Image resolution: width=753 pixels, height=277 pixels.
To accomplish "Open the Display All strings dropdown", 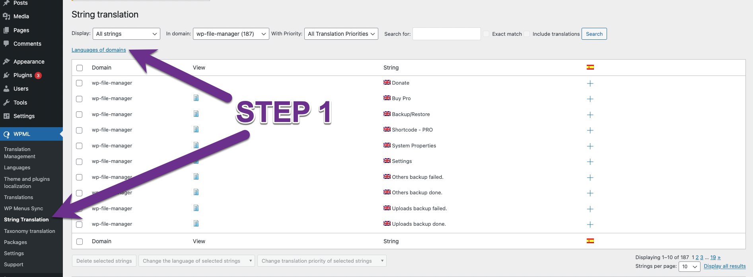I will pyautogui.click(x=126, y=34).
